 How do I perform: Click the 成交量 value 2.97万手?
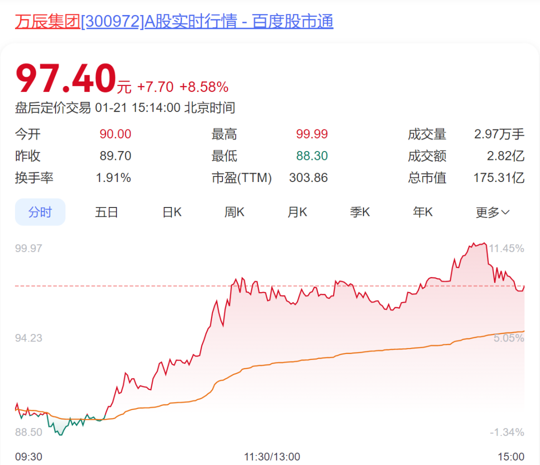point(499,134)
